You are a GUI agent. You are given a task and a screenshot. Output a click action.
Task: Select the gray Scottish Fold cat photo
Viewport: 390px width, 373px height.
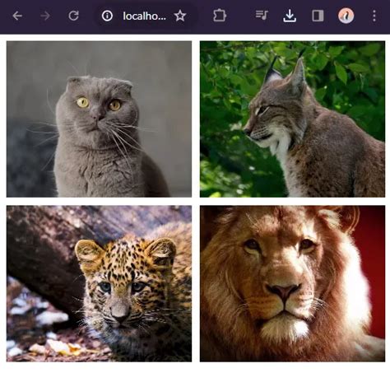(x=99, y=119)
